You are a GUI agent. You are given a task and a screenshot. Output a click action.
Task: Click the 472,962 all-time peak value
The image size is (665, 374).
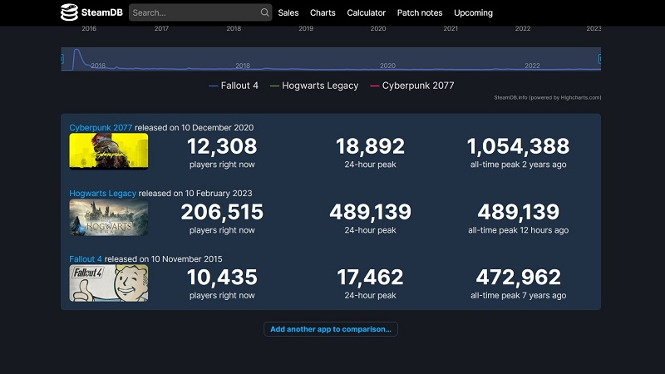coord(518,278)
